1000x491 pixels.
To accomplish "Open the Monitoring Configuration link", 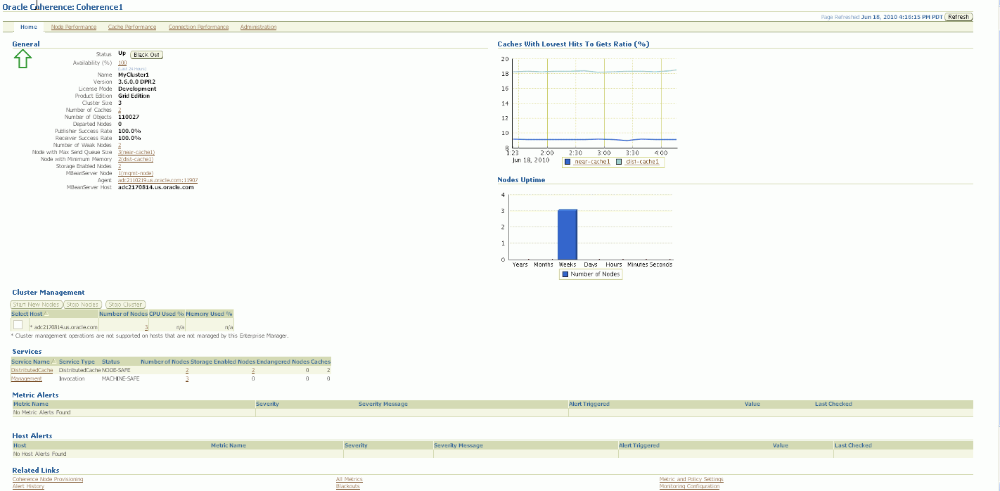I will click(690, 487).
